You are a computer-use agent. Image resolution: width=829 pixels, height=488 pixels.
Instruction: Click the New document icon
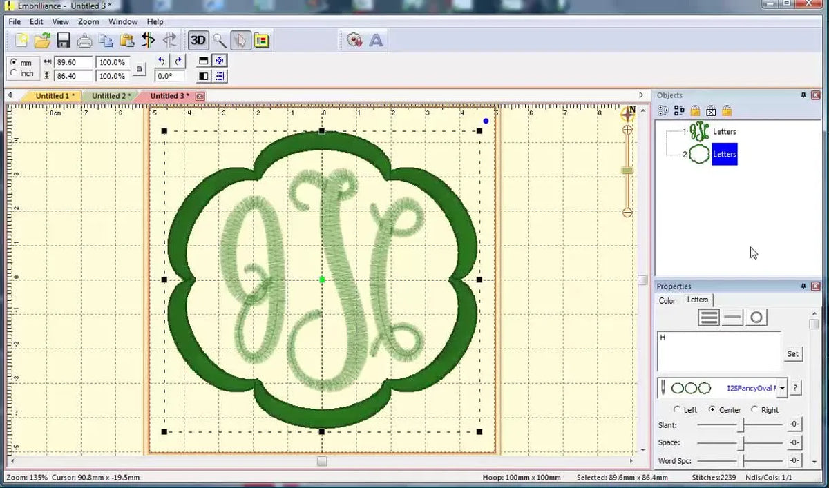22,40
